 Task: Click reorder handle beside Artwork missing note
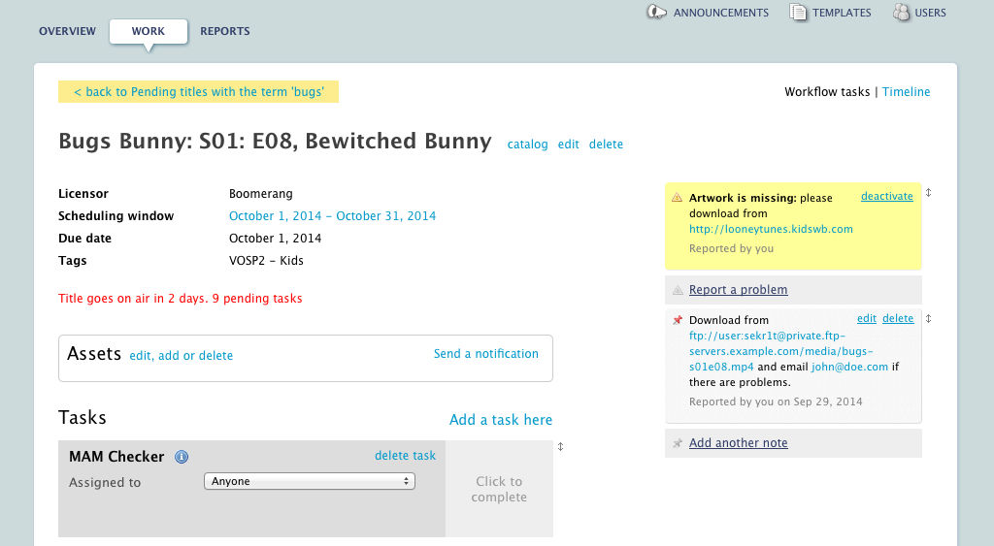click(x=929, y=193)
